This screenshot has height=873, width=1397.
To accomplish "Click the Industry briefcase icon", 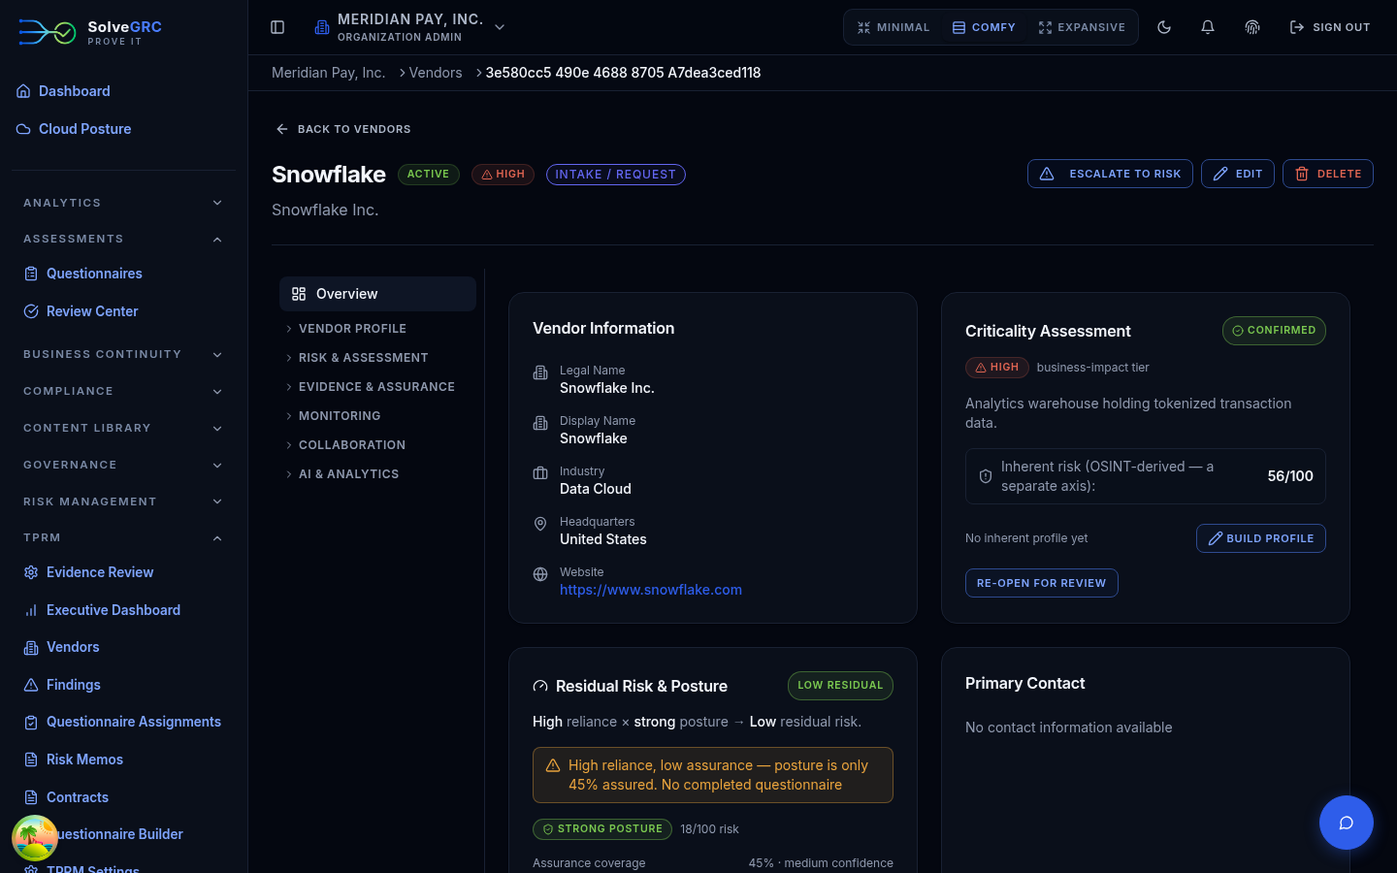I will tap(540, 473).
